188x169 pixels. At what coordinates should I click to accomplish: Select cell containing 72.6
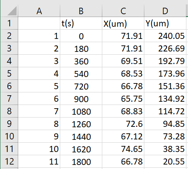coord(123,124)
